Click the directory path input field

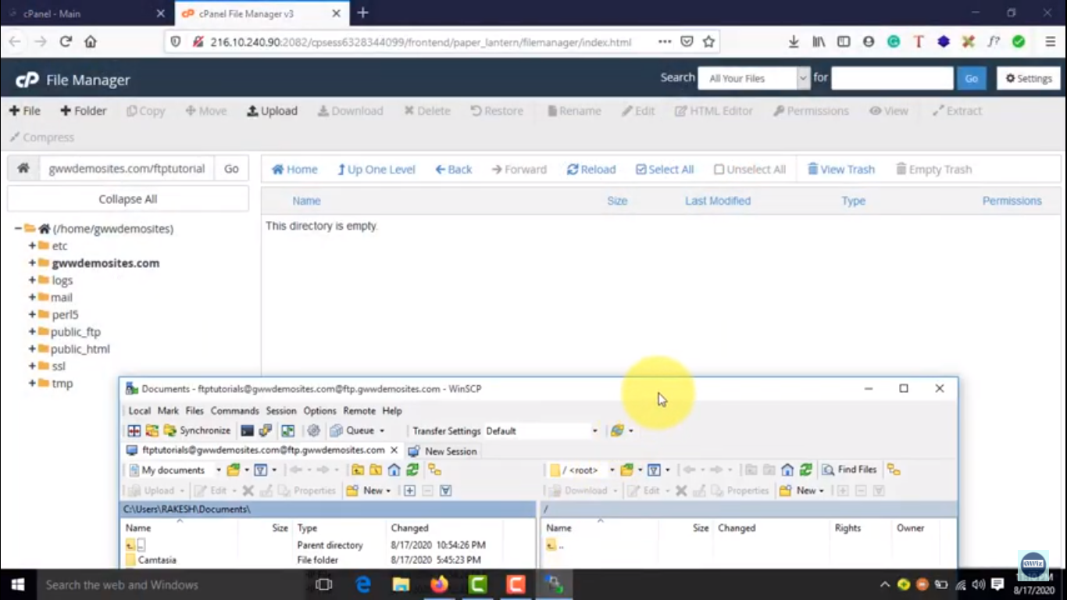[127, 169]
